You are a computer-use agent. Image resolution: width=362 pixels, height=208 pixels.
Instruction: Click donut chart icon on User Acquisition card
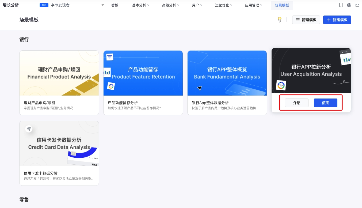pyautogui.click(x=281, y=85)
